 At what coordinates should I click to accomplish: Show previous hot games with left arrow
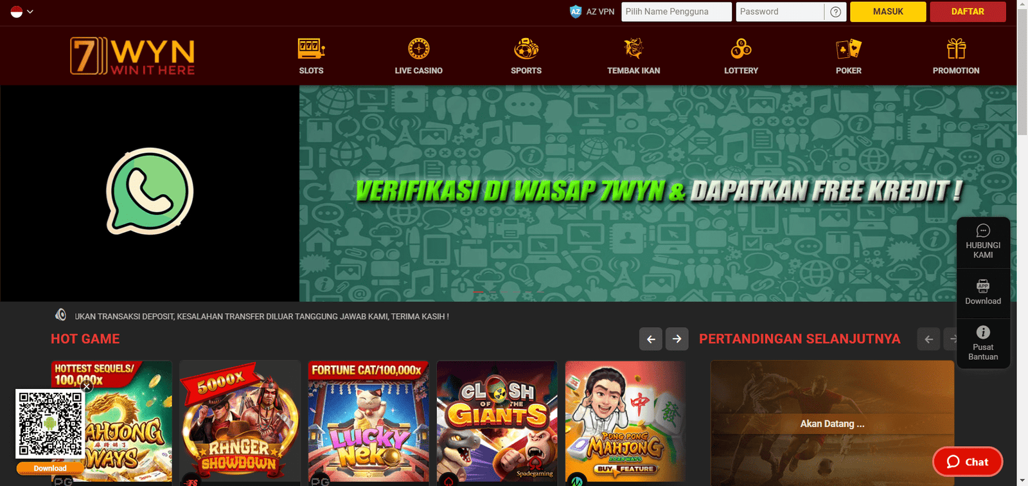[651, 339]
